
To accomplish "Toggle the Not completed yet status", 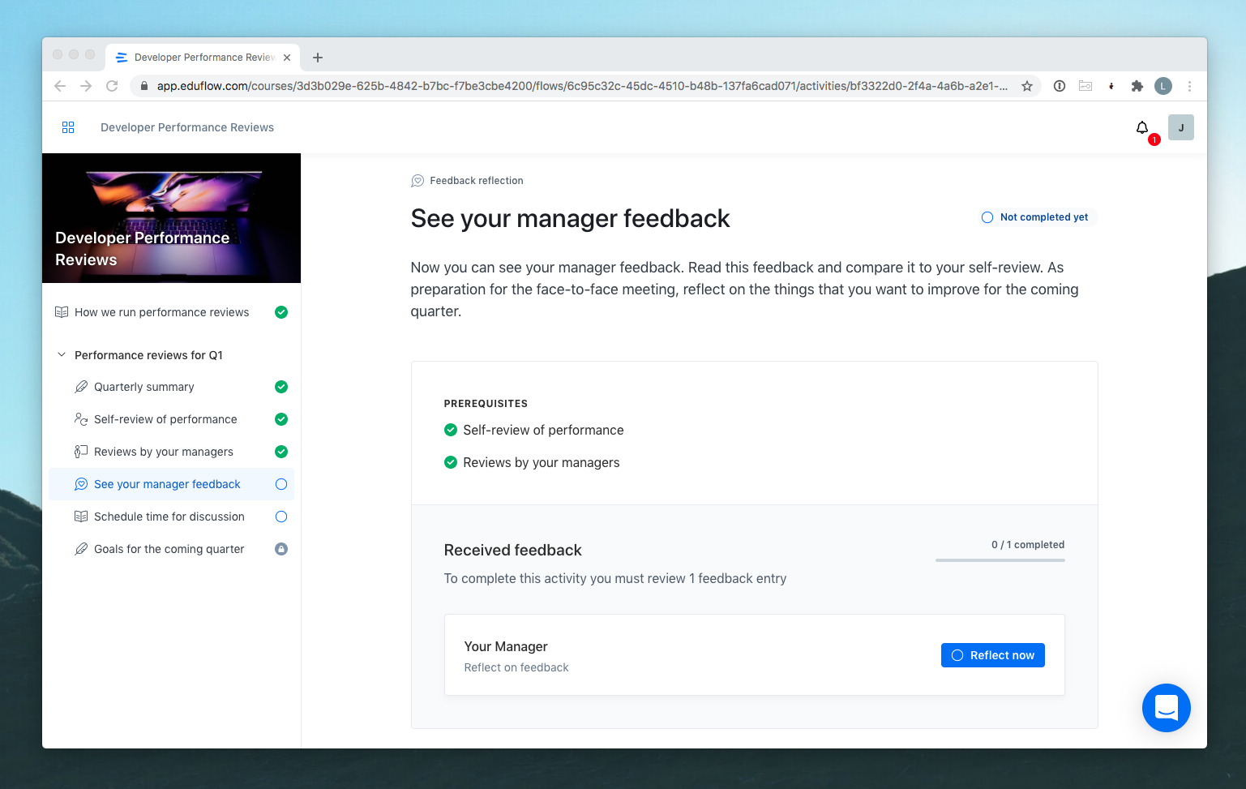I will [1035, 217].
